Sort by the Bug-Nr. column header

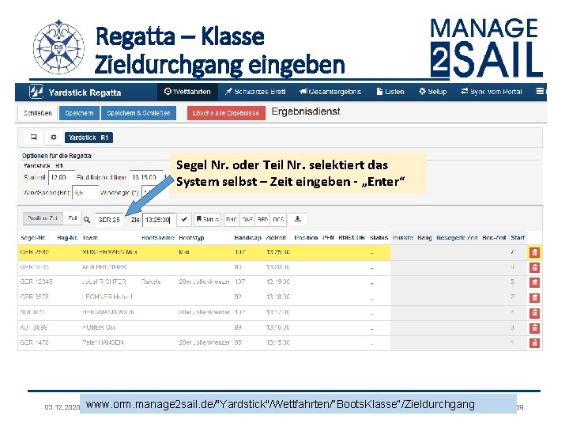click(x=67, y=238)
